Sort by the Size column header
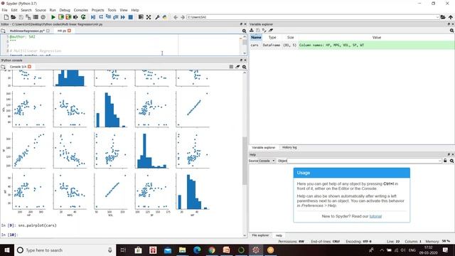The image size is (455, 256). [291, 38]
